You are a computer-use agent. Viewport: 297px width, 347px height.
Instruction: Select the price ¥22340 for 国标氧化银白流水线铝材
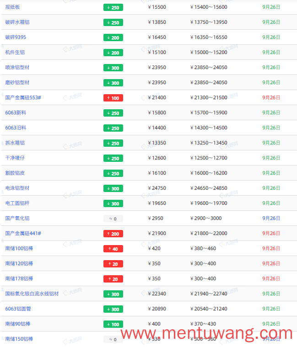[x=157, y=294]
